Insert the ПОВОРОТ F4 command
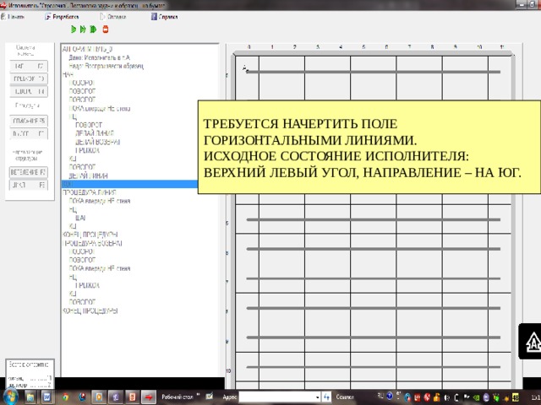541x405 pixels. 29,91
